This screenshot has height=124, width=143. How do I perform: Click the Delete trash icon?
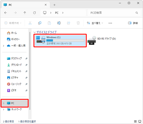point(78,23)
